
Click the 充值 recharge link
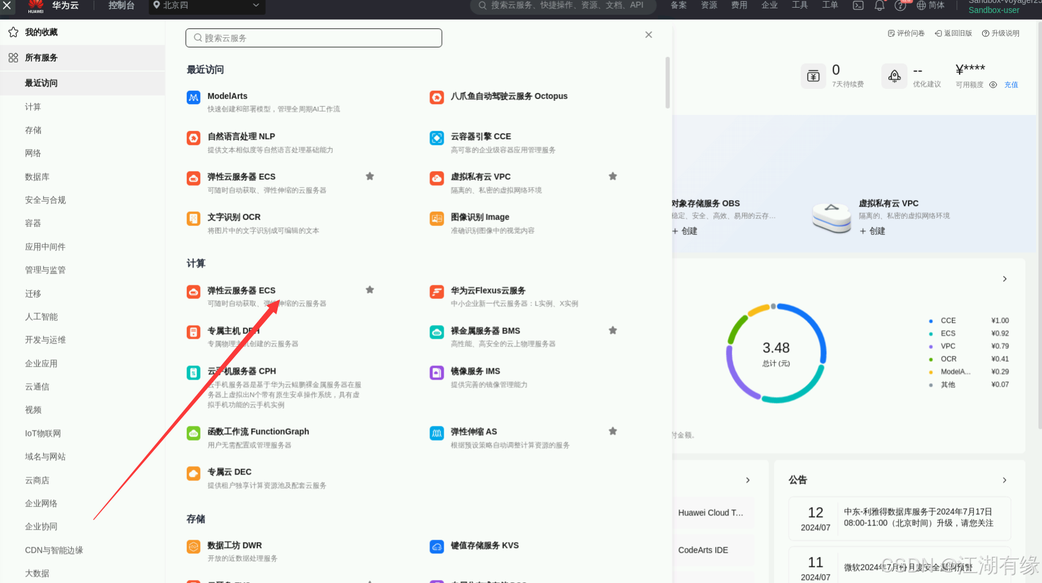coord(1011,85)
